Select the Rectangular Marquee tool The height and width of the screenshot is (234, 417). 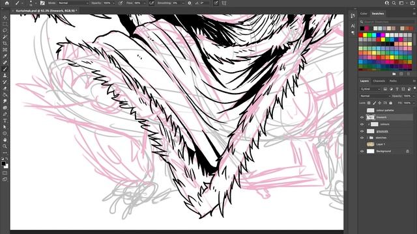pos(5,24)
